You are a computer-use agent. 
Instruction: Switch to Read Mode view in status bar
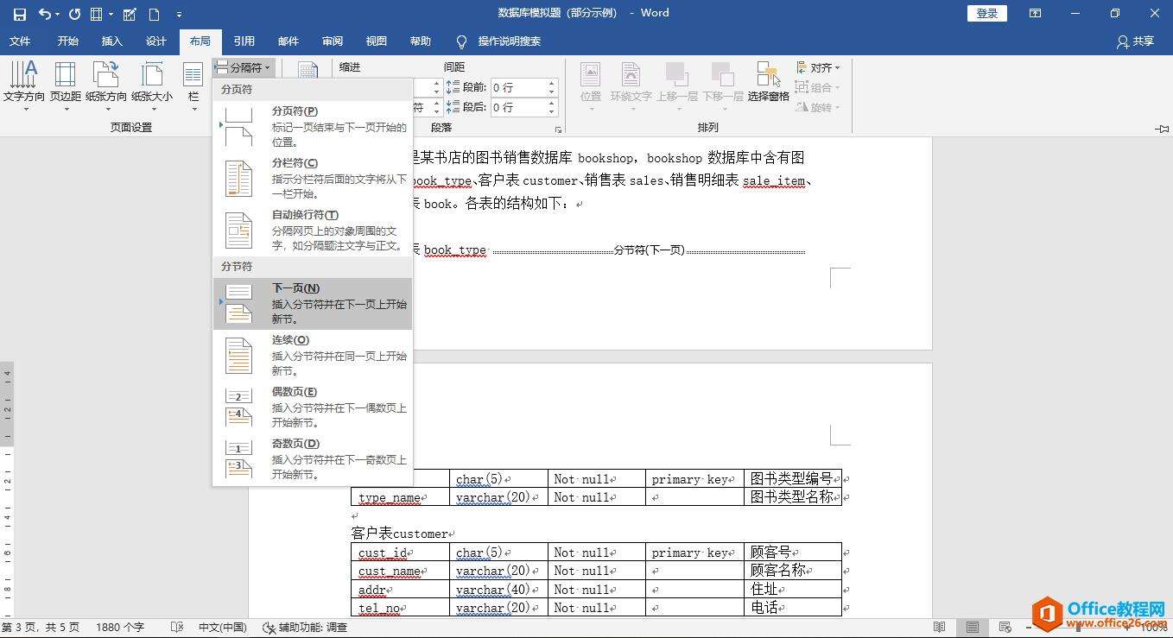[x=939, y=628]
